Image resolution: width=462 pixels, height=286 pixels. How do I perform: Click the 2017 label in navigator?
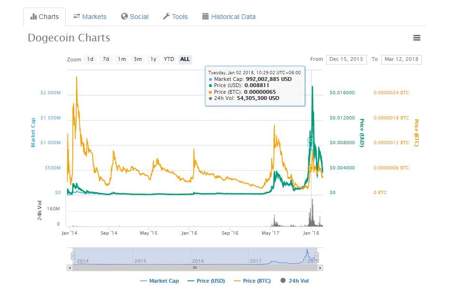(256, 261)
